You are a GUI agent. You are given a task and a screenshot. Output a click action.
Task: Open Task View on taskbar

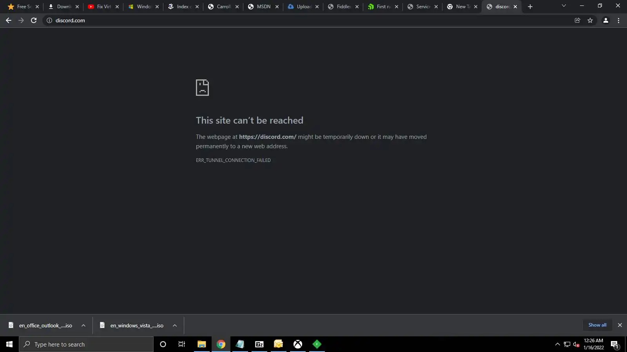(x=182, y=344)
